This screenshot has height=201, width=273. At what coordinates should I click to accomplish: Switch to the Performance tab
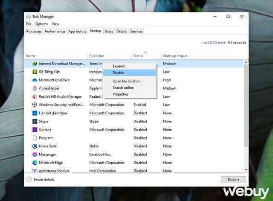[55, 32]
